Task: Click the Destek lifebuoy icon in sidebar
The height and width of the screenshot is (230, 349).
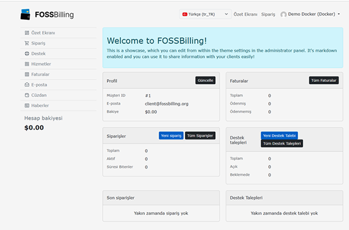Action: pos(27,53)
